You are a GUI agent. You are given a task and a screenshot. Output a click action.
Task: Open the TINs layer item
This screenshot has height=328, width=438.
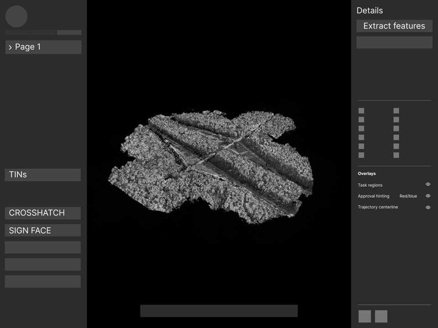[x=43, y=175]
